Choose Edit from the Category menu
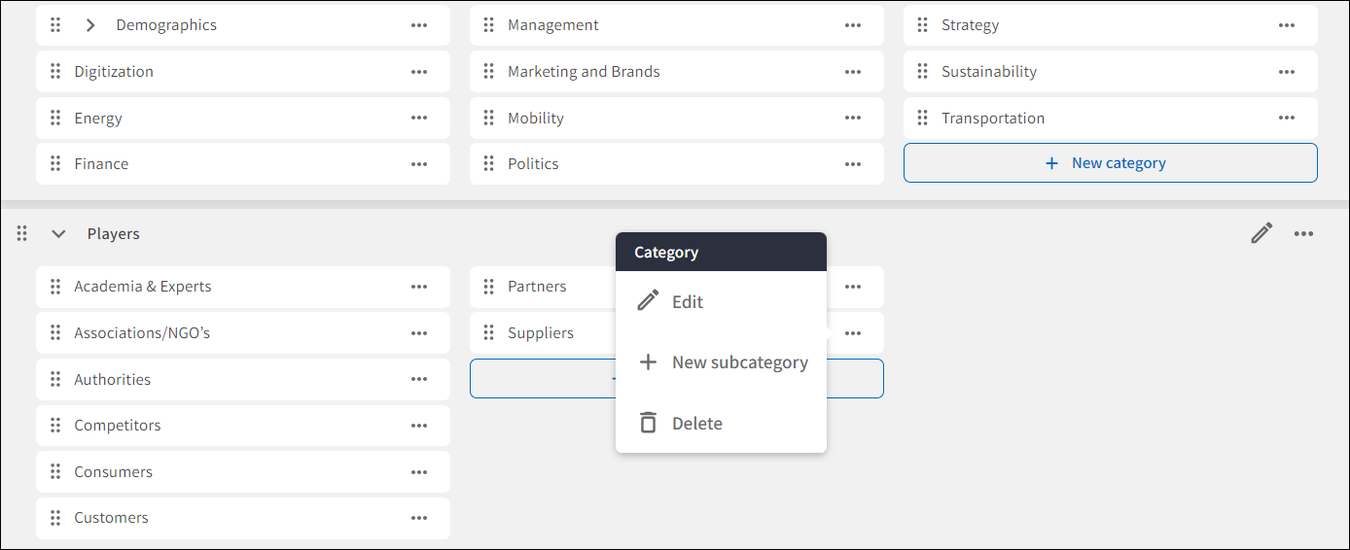The width and height of the screenshot is (1350, 550). [x=688, y=302]
